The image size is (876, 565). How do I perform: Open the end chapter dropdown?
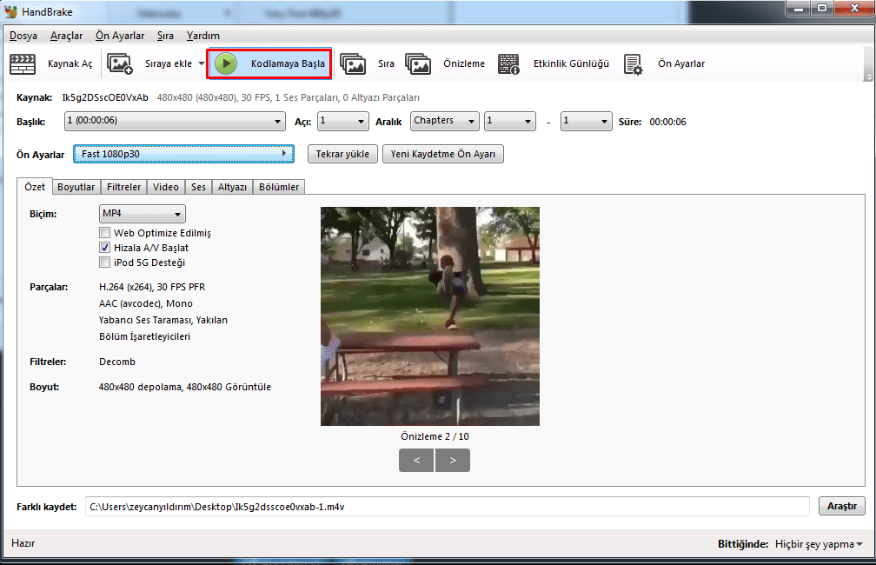[586, 122]
